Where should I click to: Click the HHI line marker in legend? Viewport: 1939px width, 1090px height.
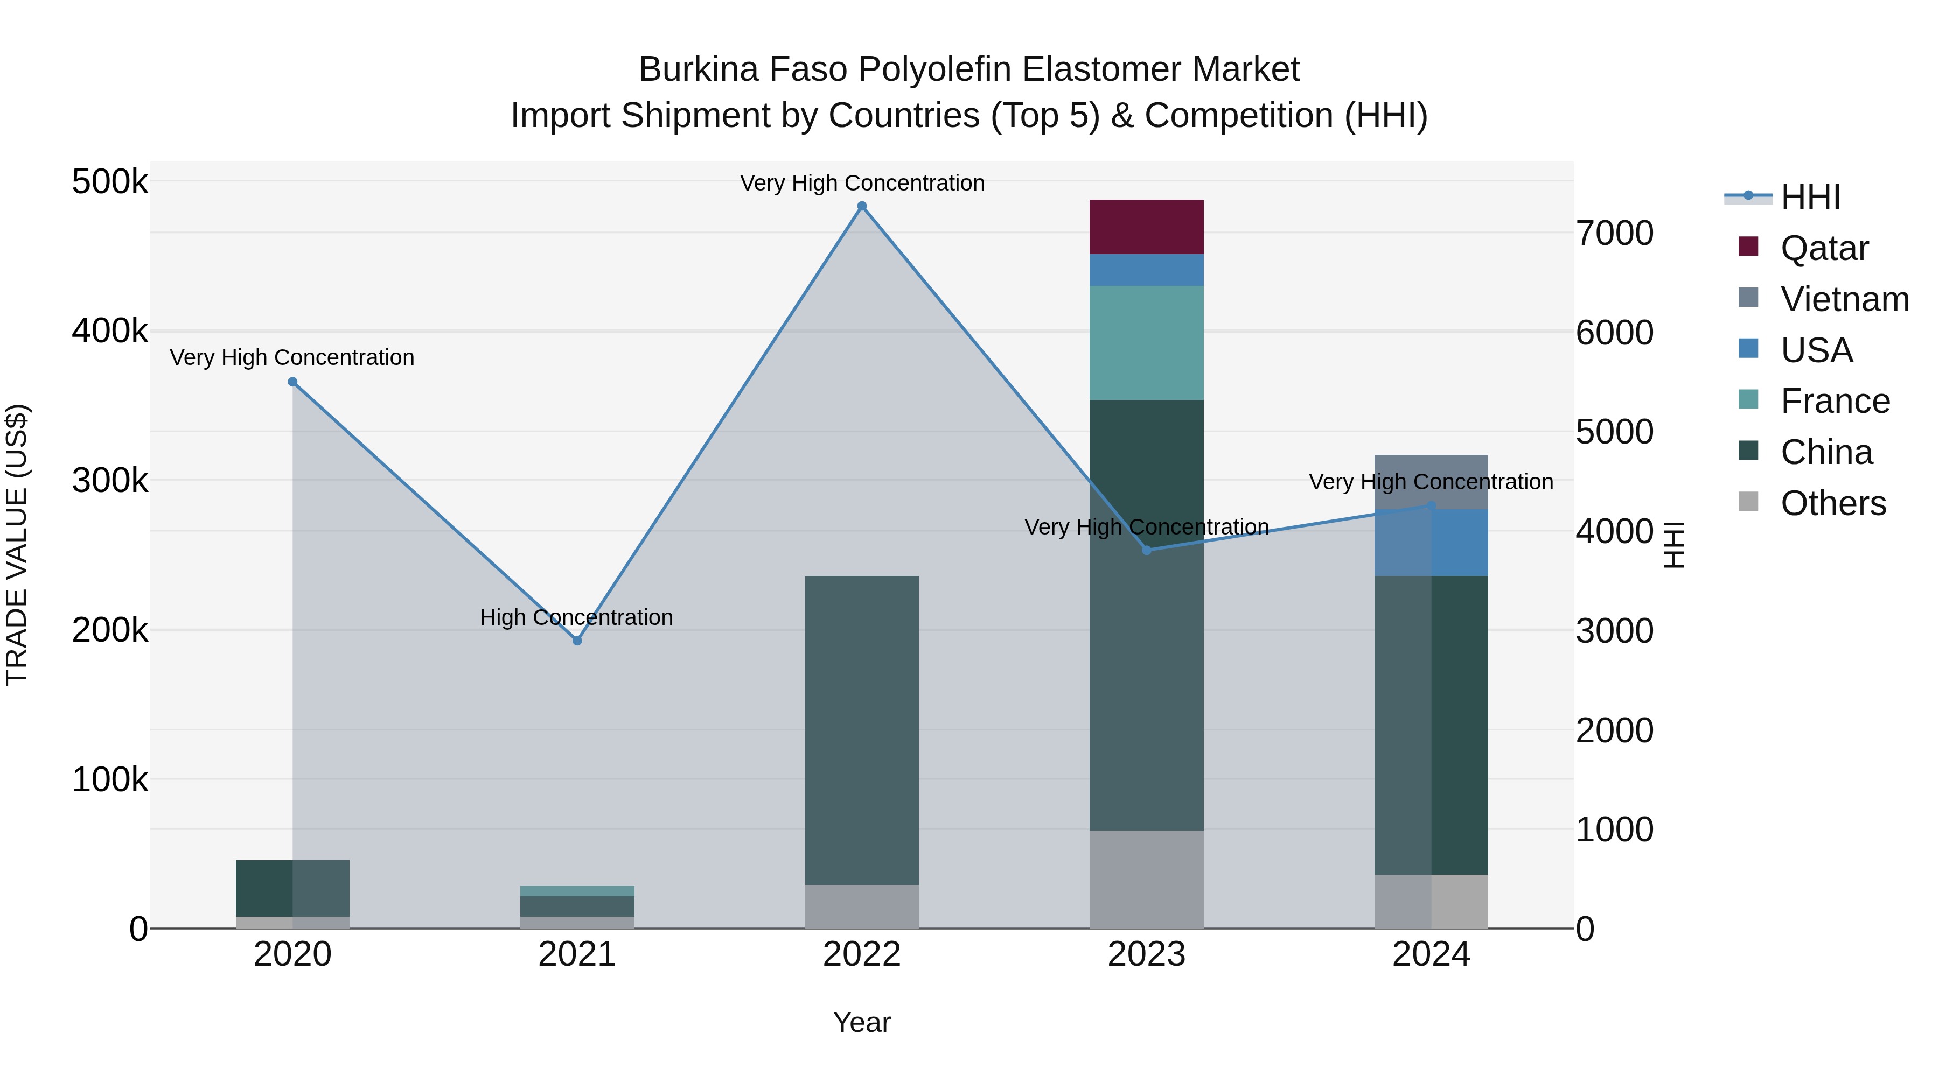pyautogui.click(x=1748, y=195)
